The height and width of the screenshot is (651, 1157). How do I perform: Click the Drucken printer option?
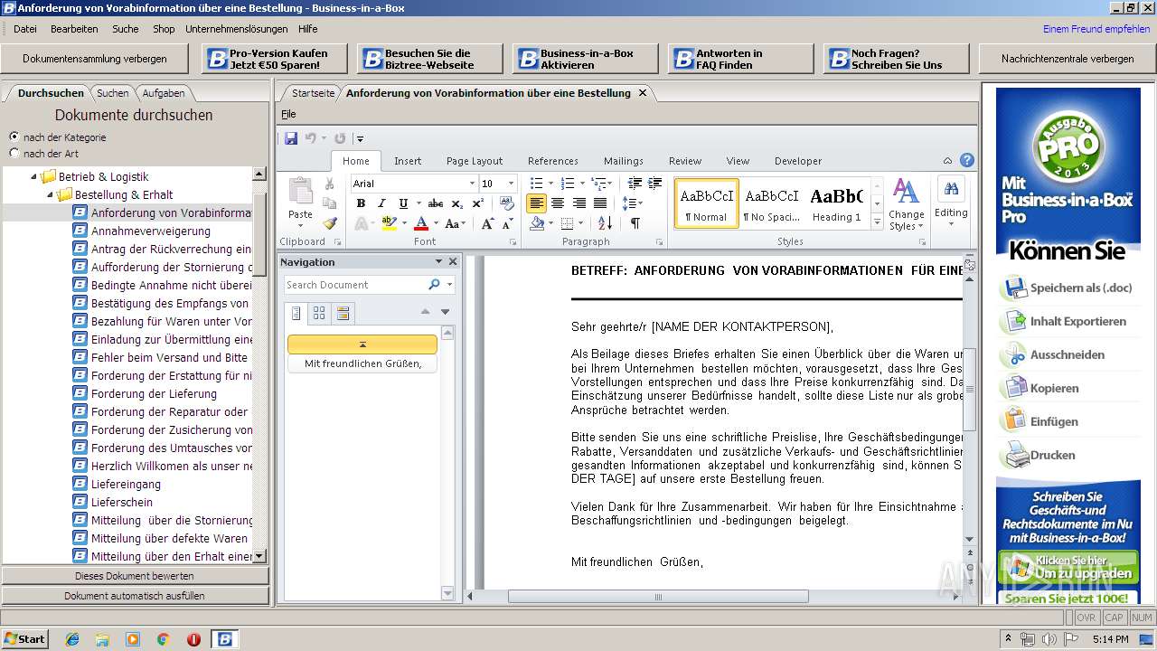tap(1039, 455)
